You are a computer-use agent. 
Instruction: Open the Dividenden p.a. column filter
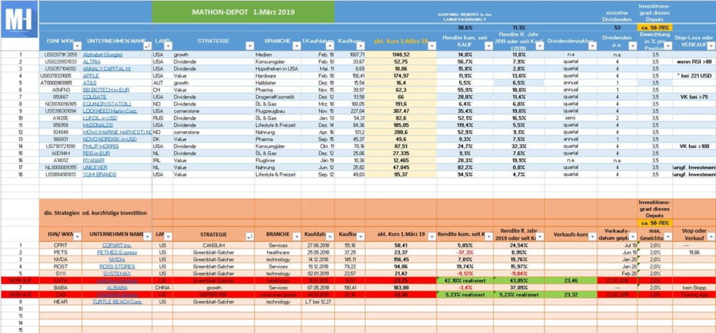[632, 45]
